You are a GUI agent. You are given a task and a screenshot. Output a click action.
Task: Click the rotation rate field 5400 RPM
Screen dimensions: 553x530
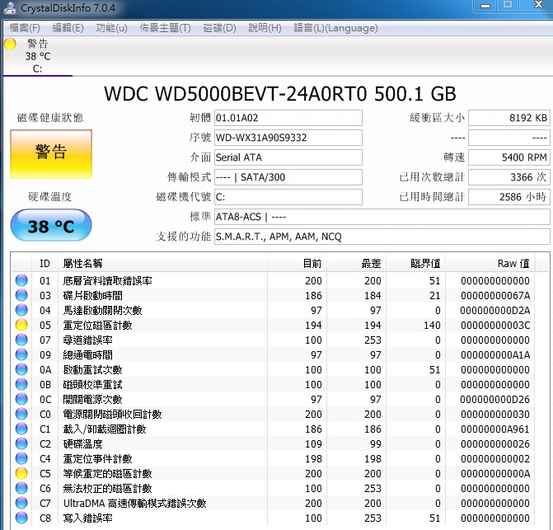[x=509, y=157]
